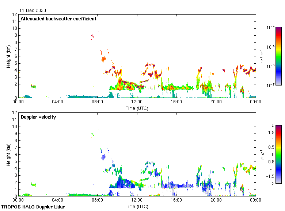Select the "Attenuated backscatter coefficient" plot title
The image size is (285, 211).
(58, 19)
